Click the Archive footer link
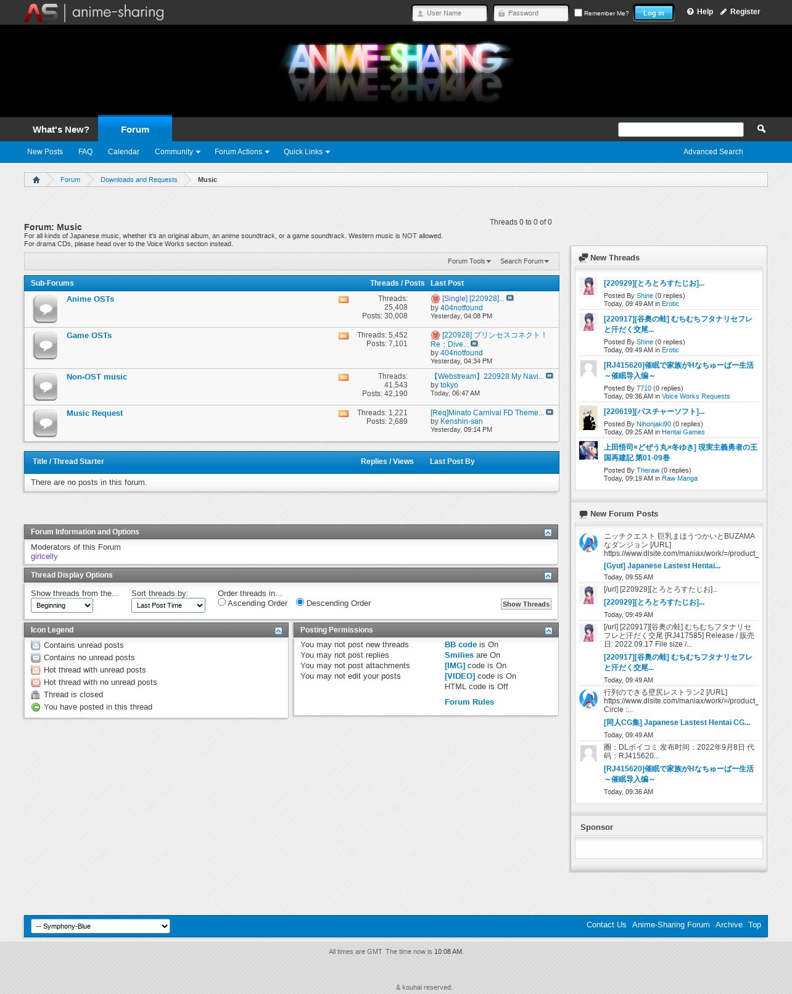 tap(729, 925)
